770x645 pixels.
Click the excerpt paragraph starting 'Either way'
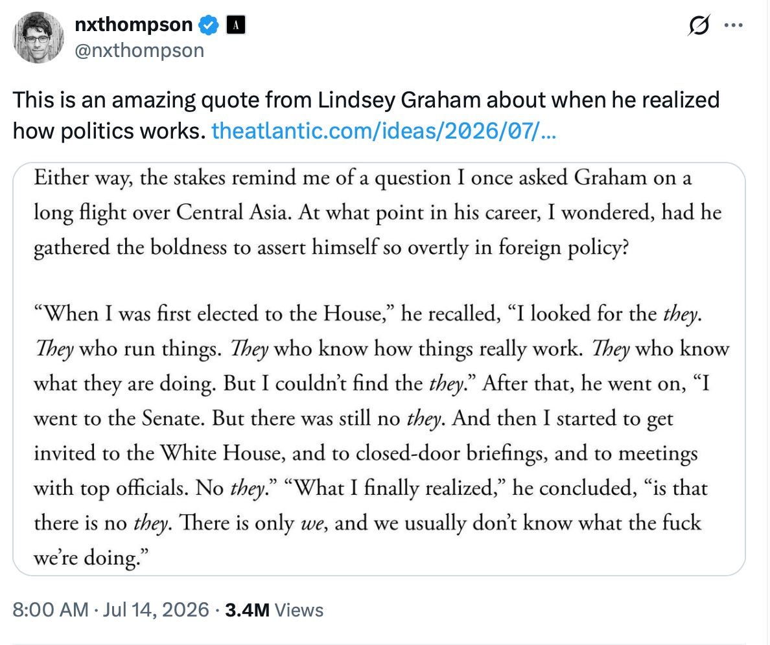point(378,212)
